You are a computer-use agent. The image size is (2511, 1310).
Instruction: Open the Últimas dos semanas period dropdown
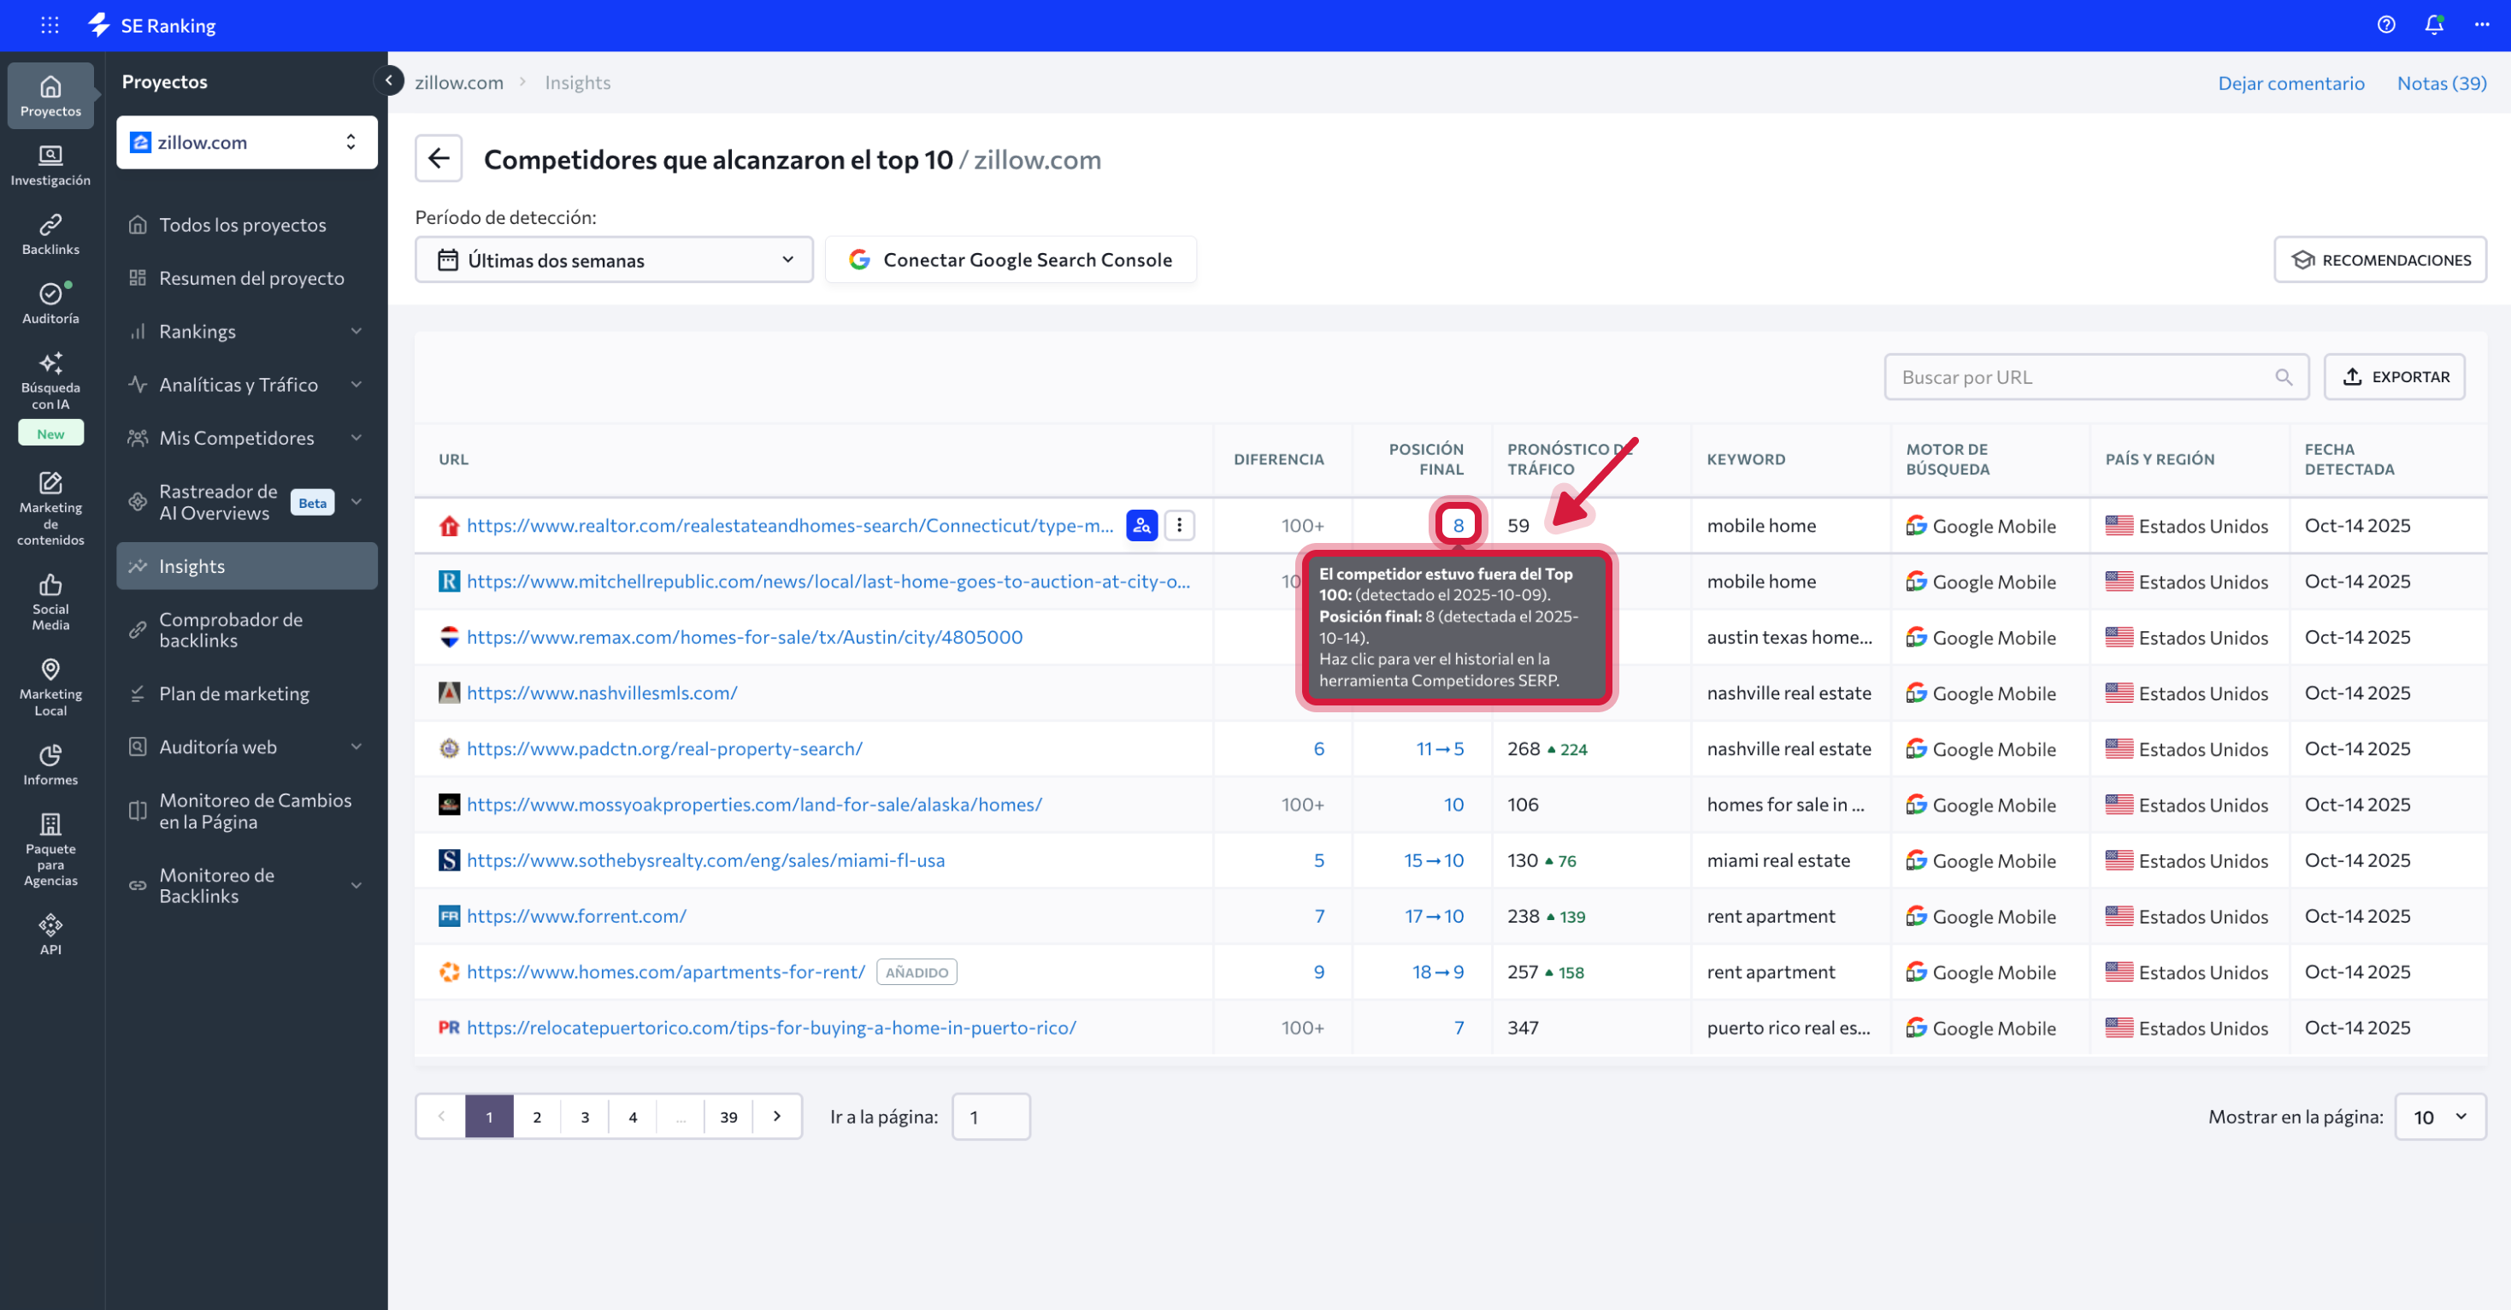tap(614, 260)
